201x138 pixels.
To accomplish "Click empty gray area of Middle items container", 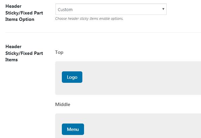I will click(141, 127).
